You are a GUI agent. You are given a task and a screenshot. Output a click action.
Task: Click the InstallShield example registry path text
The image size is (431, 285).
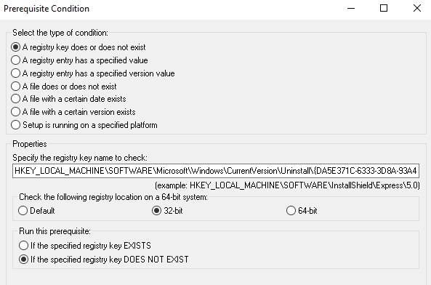(287, 185)
